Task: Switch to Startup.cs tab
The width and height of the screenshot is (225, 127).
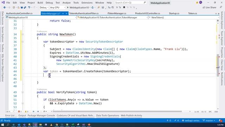Action: pos(174,13)
